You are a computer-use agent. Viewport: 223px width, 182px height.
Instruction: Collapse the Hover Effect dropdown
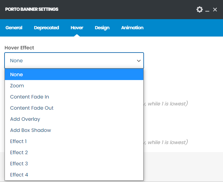(x=74, y=61)
